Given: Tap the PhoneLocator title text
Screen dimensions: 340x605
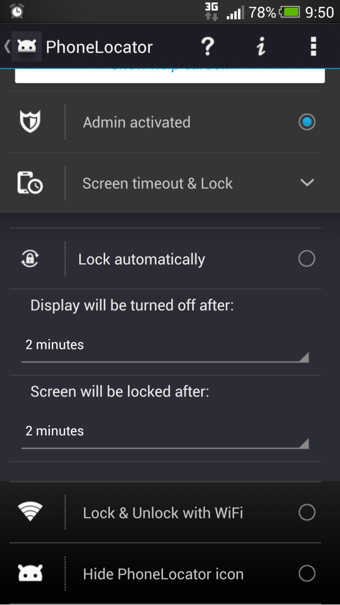Looking at the screenshot, I should 99,47.
